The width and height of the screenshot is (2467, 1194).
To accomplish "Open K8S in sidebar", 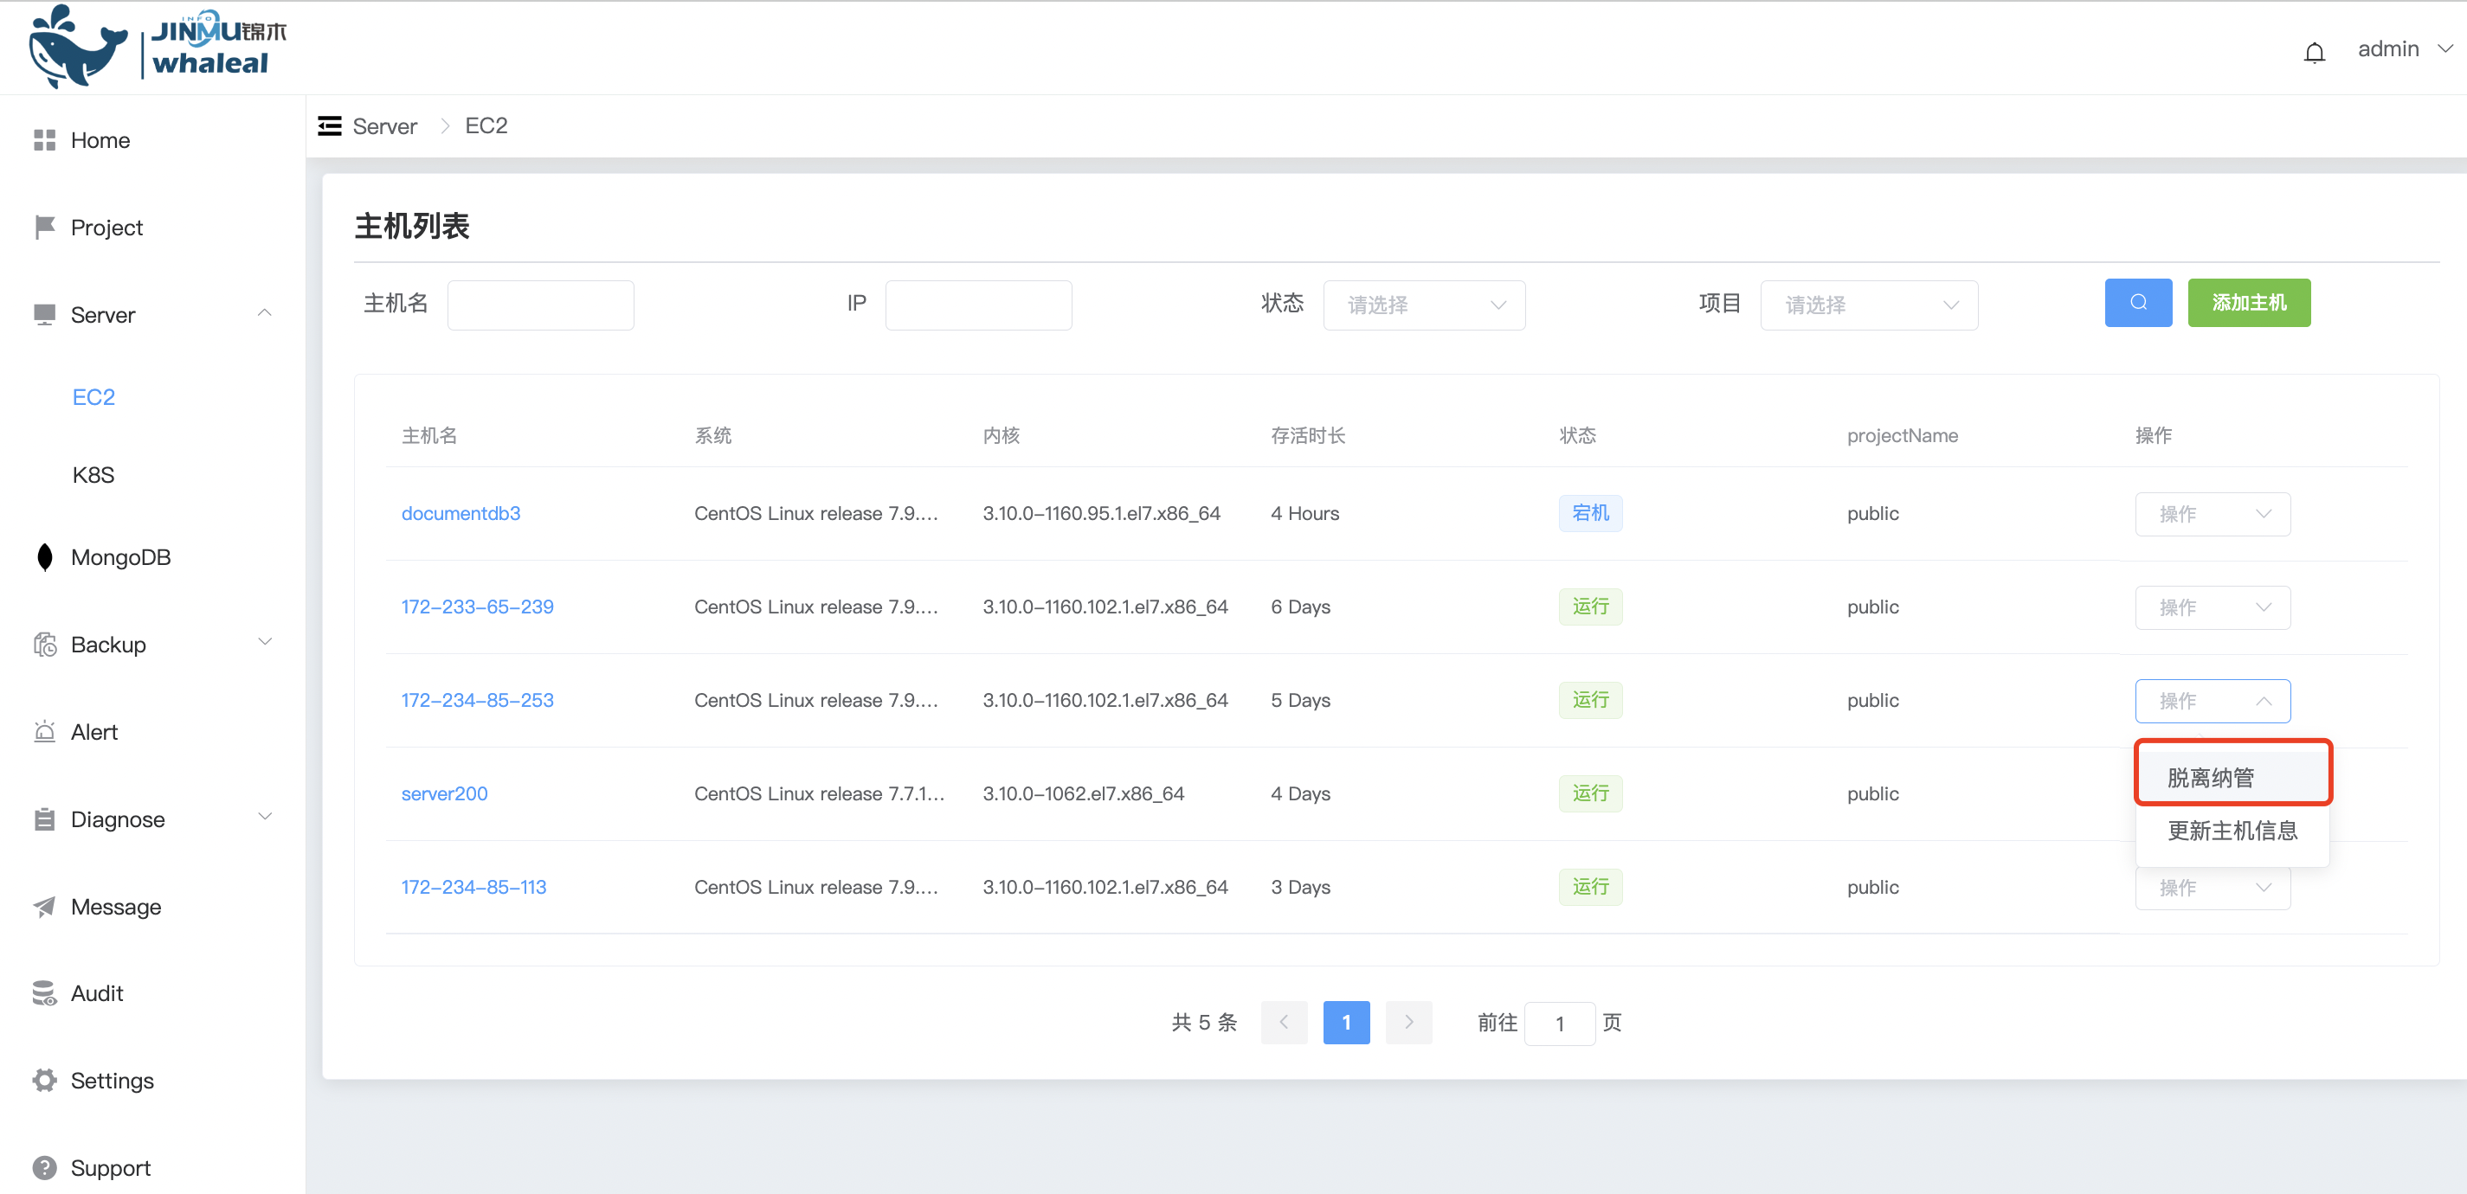I will coord(93,475).
